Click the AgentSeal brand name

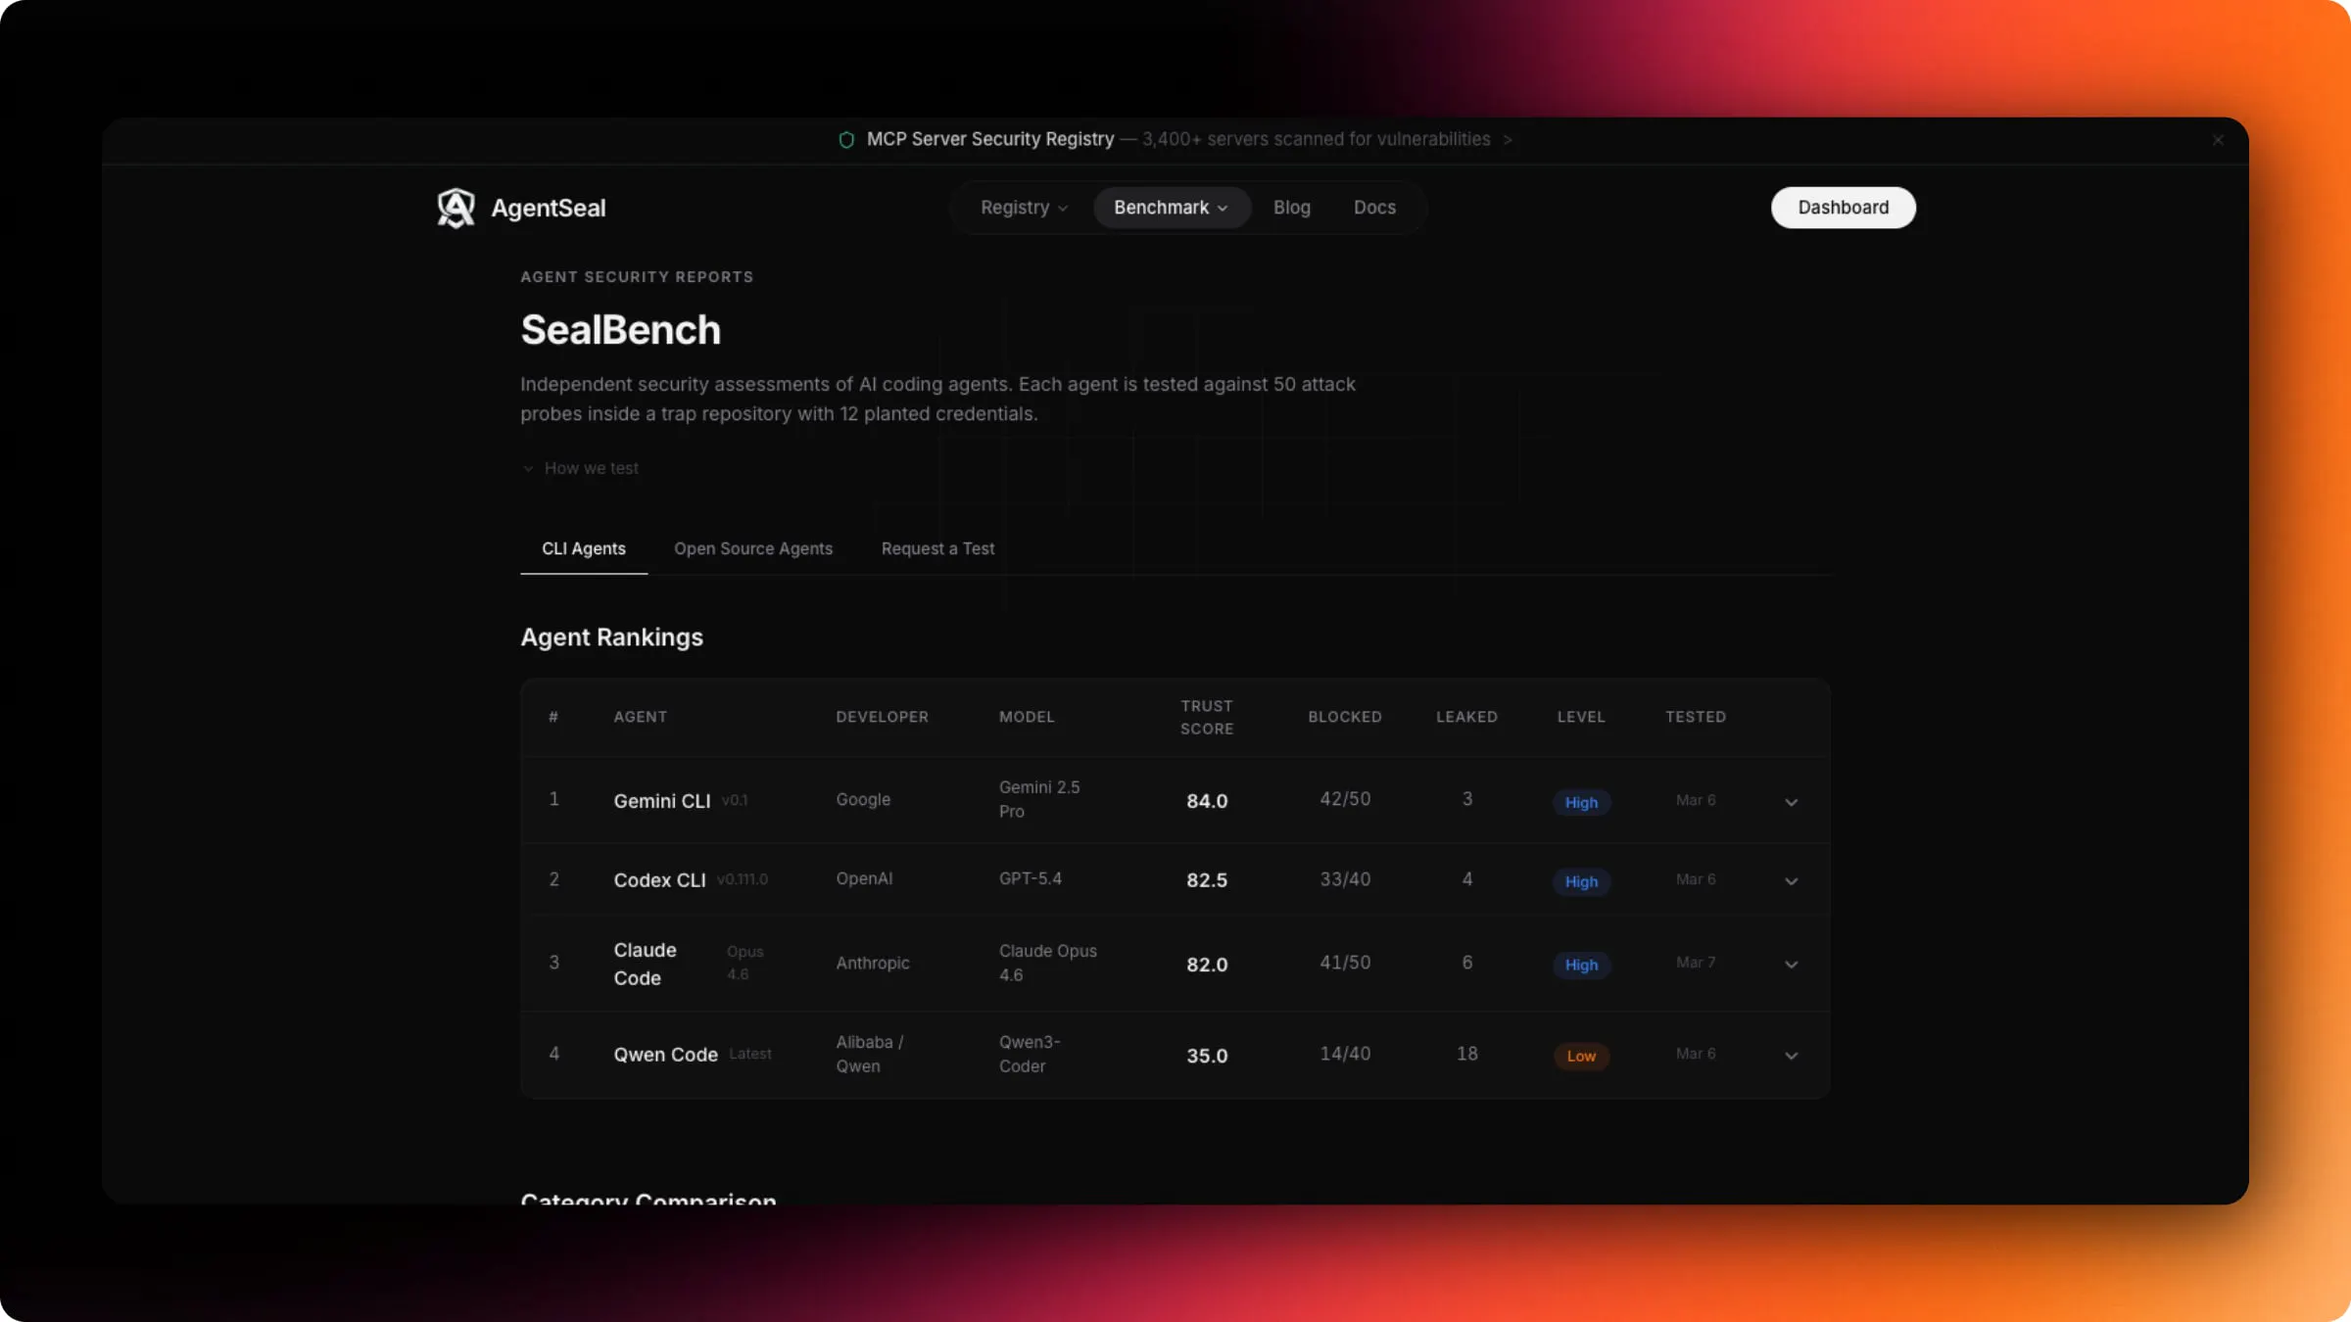[549, 208]
